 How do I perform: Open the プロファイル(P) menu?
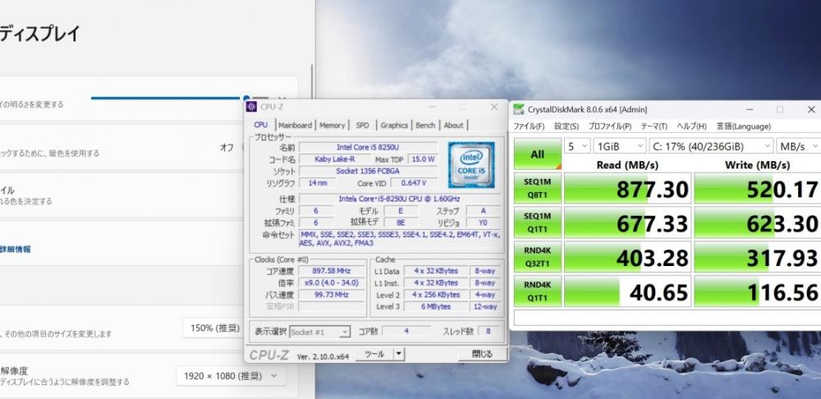pos(609,126)
